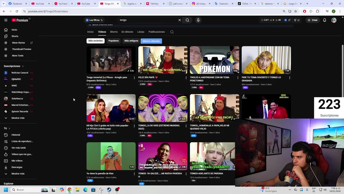This screenshot has width=344, height=194.
Task: Open the YouTube hamburger guide menu
Action: (x=6, y=20)
